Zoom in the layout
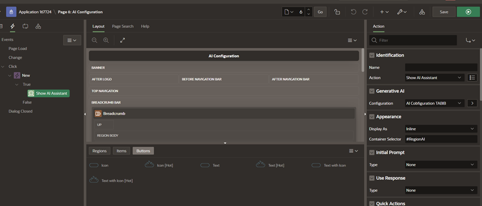 point(106,40)
